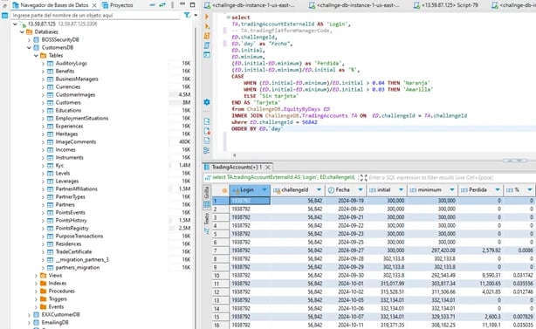Screen dimensions: 536x329
Task: Open the SQL terminal console icon
Action: tap(207, 55)
